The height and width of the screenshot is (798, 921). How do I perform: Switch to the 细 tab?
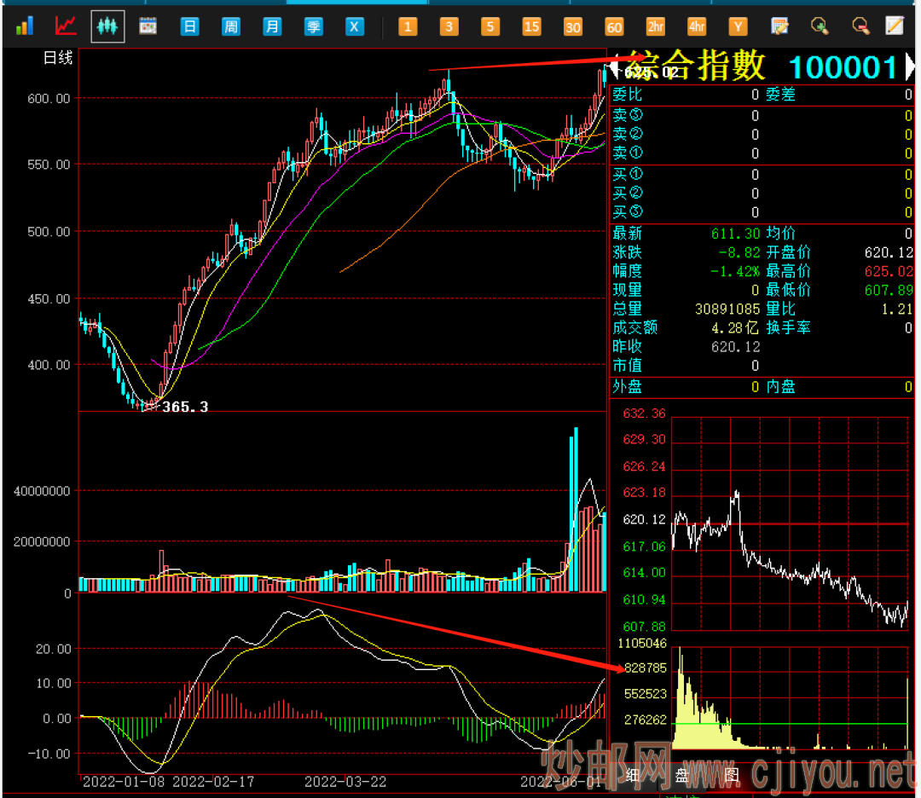point(633,775)
